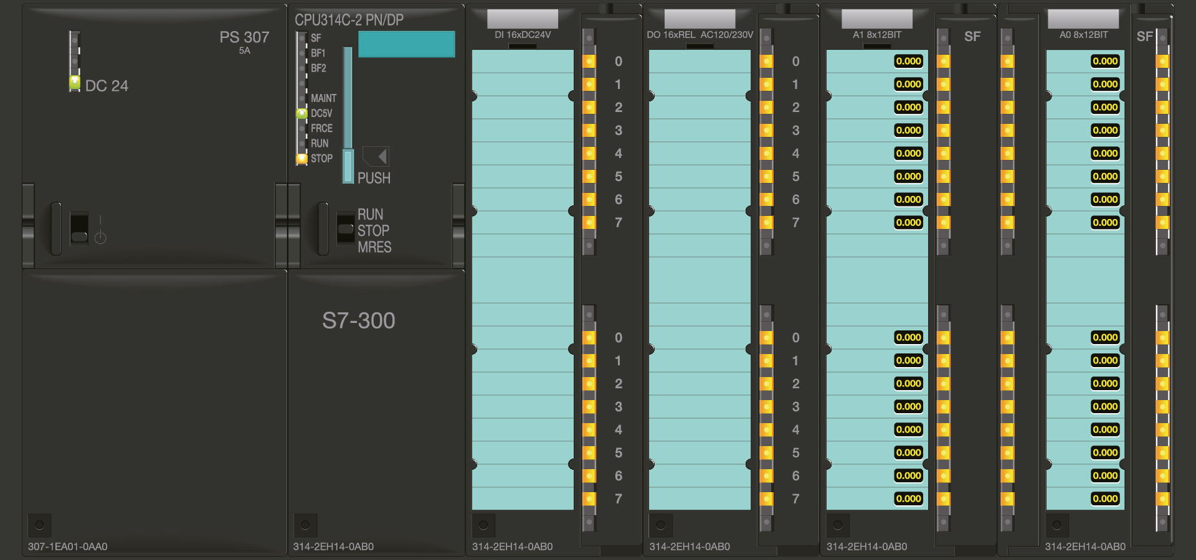
Task: Click first 0.000 value in A0 8x12BIT lower group
Action: pyautogui.click(x=1105, y=337)
